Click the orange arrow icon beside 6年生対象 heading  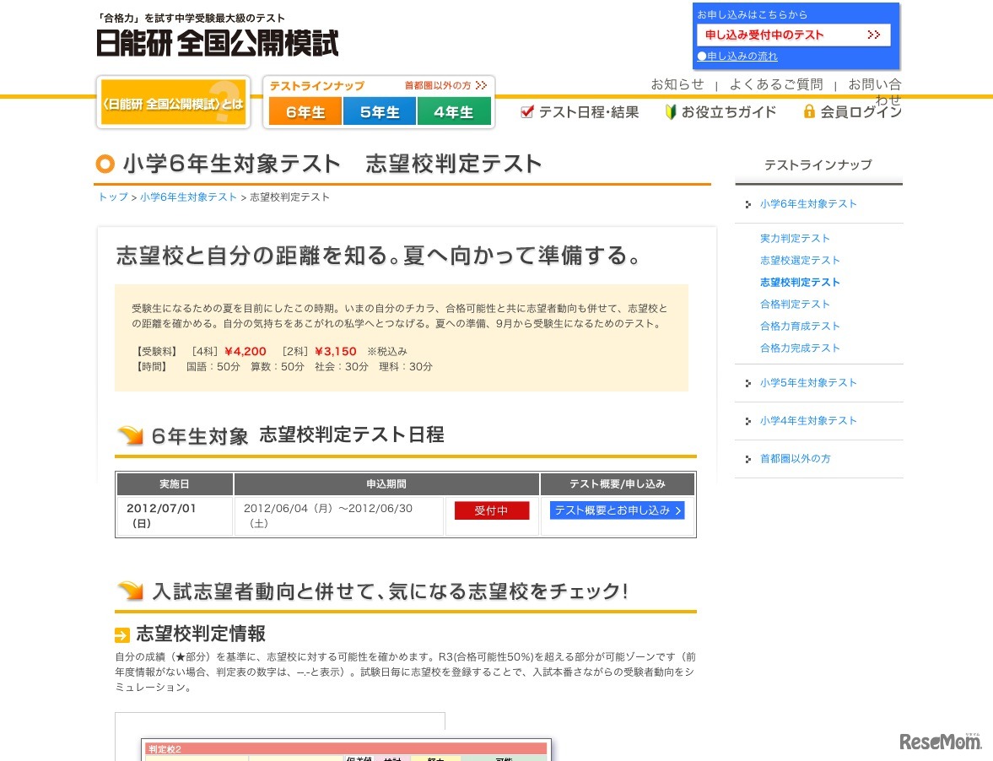click(129, 433)
